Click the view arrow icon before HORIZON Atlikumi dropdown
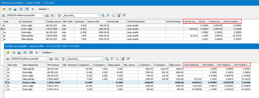The image size is (259, 98). click(x=4, y=16)
